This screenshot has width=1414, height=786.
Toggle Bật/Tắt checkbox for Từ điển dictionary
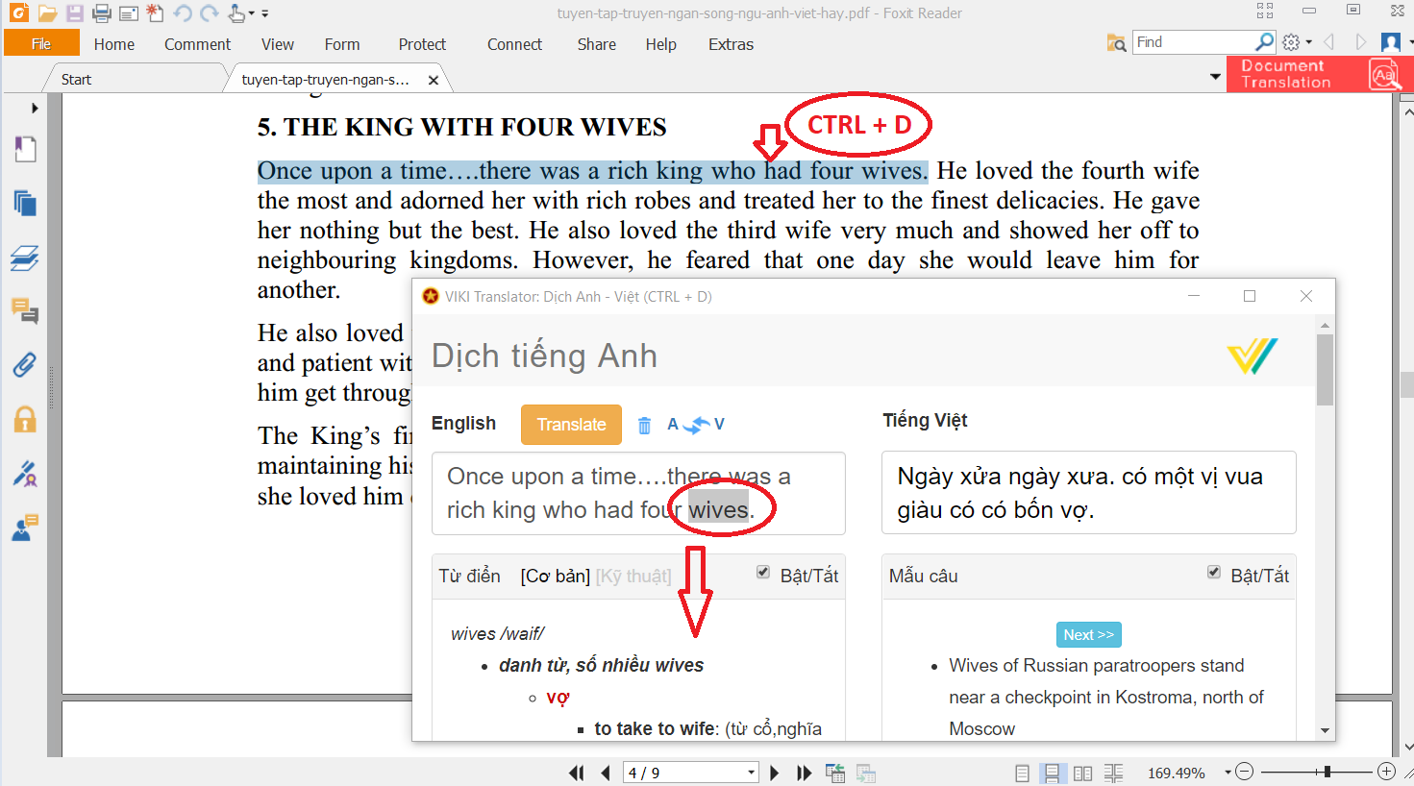click(x=762, y=571)
